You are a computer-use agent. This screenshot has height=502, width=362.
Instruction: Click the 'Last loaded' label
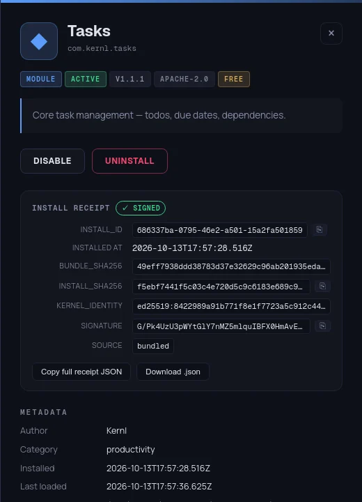click(43, 487)
